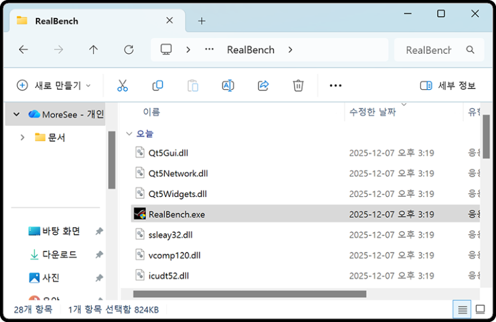Sort by the 이름 column header

coord(151,112)
